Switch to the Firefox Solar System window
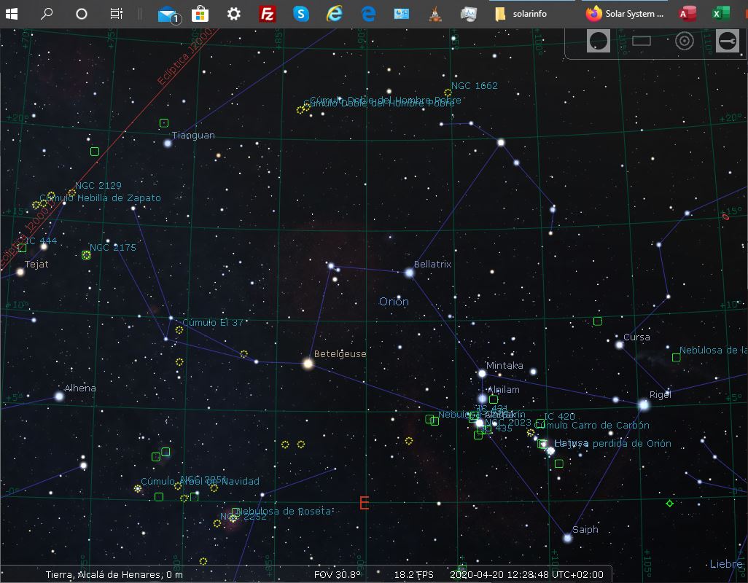The width and height of the screenshot is (748, 583). click(626, 14)
